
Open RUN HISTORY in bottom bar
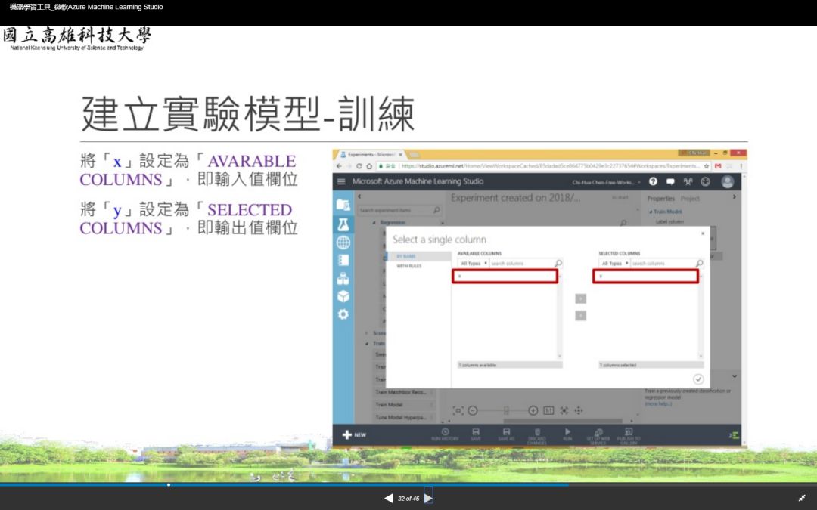[x=445, y=435]
